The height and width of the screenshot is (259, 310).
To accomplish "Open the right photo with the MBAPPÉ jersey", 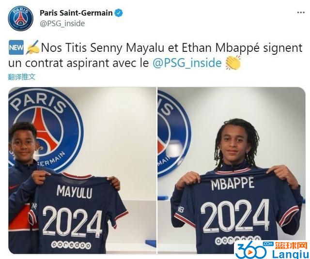I will [232, 170].
